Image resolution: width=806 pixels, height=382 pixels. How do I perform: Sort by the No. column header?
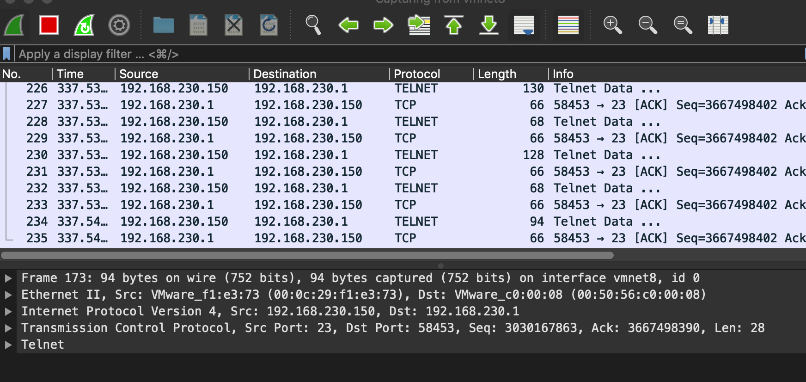pyautogui.click(x=26, y=74)
